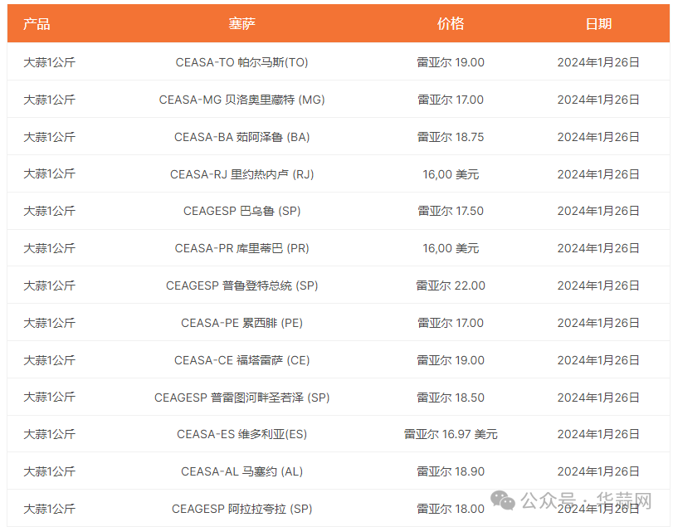This screenshot has width=673, height=527.
Task: Click price 雷亚尔 19.00 in 福塔雷萨 row
Action: [451, 360]
